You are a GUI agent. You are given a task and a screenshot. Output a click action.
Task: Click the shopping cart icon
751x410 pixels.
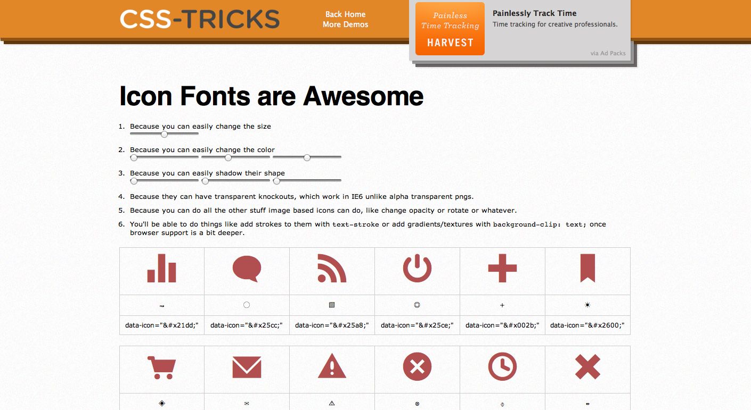(161, 367)
